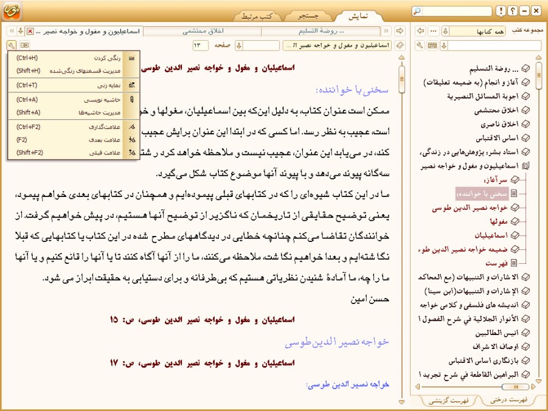548x411 pixels.
Task: Open انديشه های فلسفی و کلامی خواجه book
Action: pyautogui.click(x=470, y=305)
